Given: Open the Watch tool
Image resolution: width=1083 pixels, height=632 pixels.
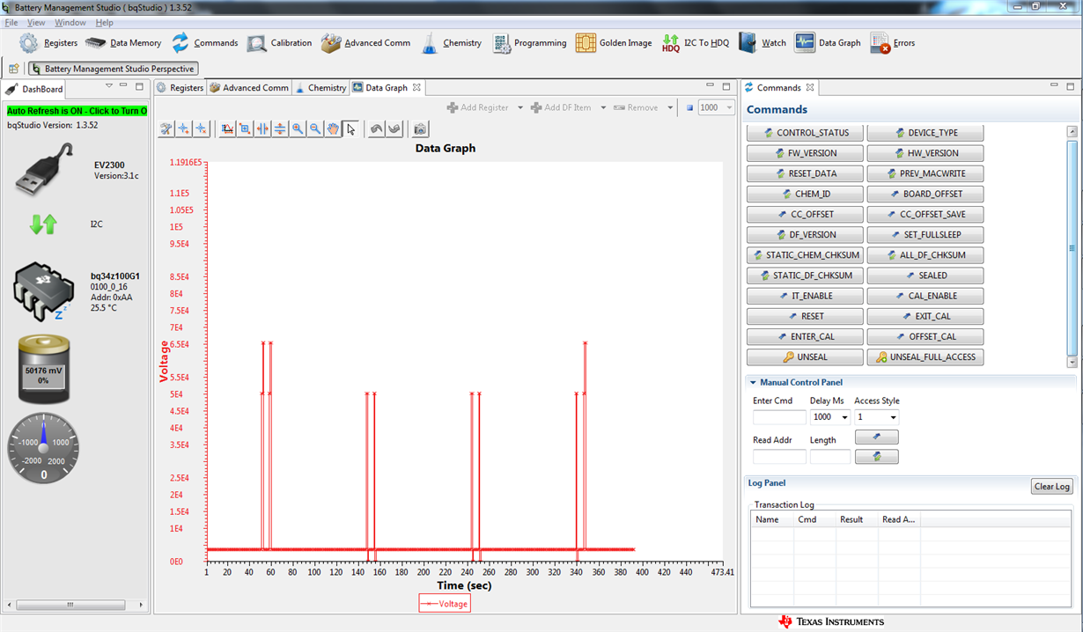Looking at the screenshot, I should pyautogui.click(x=762, y=42).
